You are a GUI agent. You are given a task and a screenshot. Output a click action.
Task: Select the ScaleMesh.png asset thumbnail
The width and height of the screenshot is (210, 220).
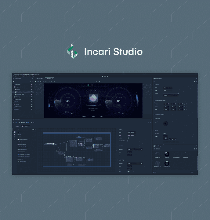[167, 163]
